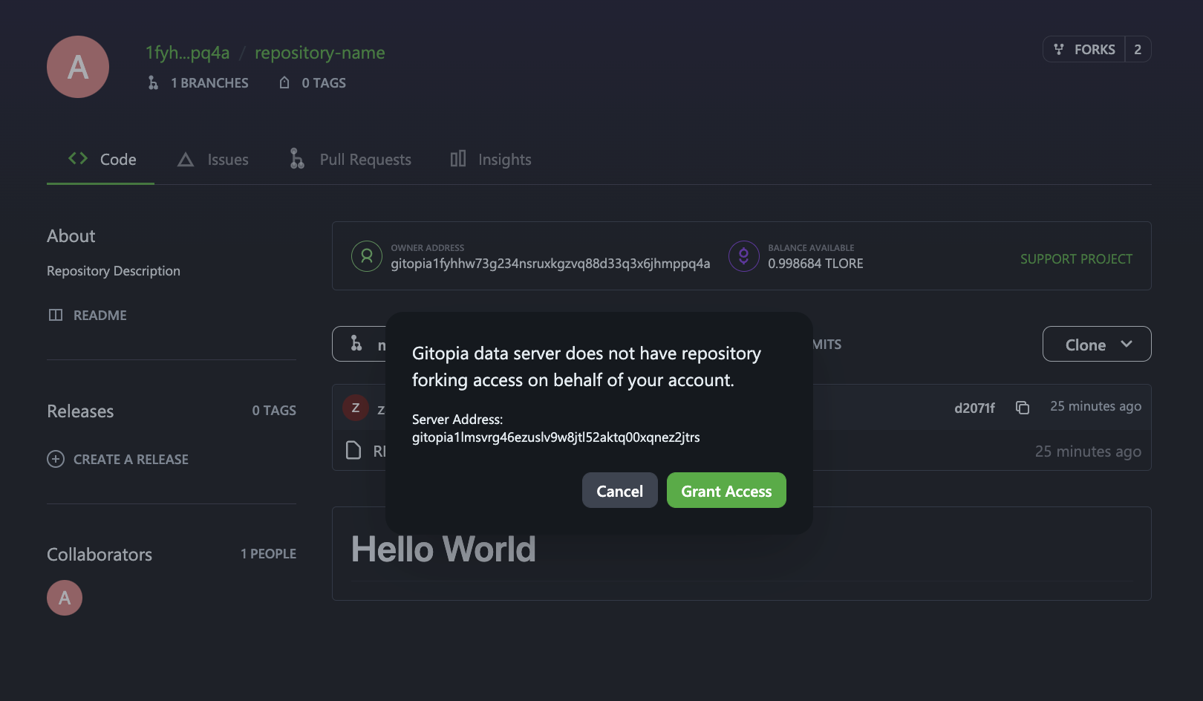Viewport: 1203px width, 701px height.
Task: Open the fork count badge
Action: pos(1137,50)
